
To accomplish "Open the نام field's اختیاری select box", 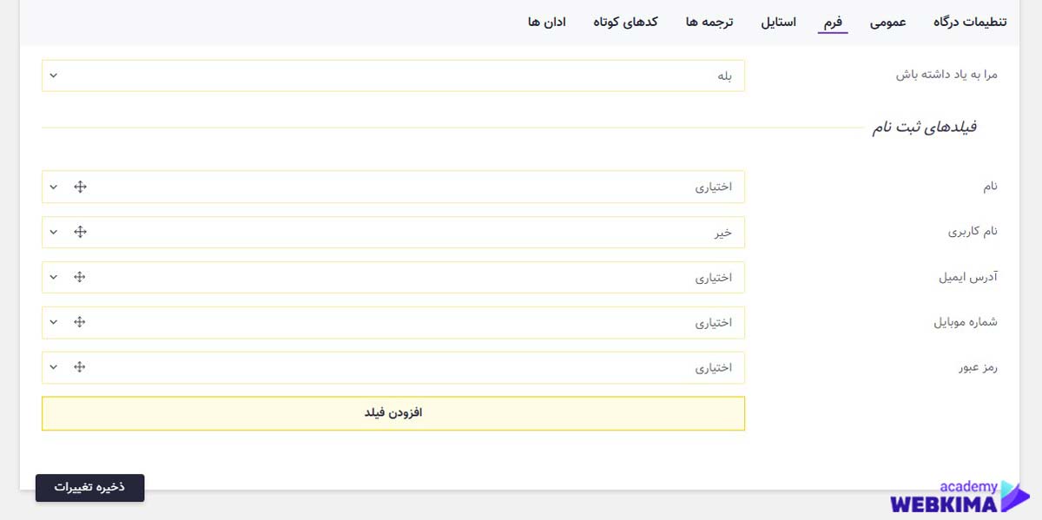I will pos(393,187).
